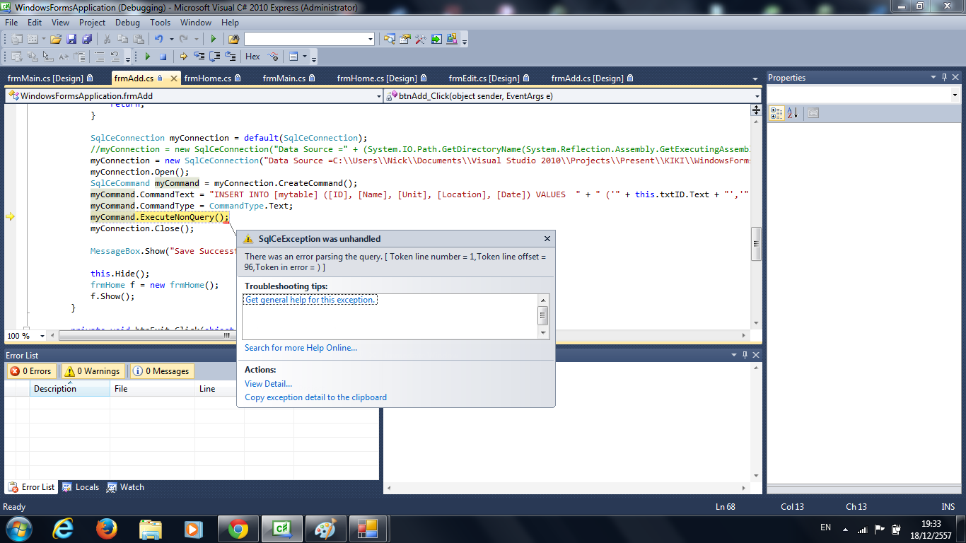Stop debugging with the blue square

(163, 57)
